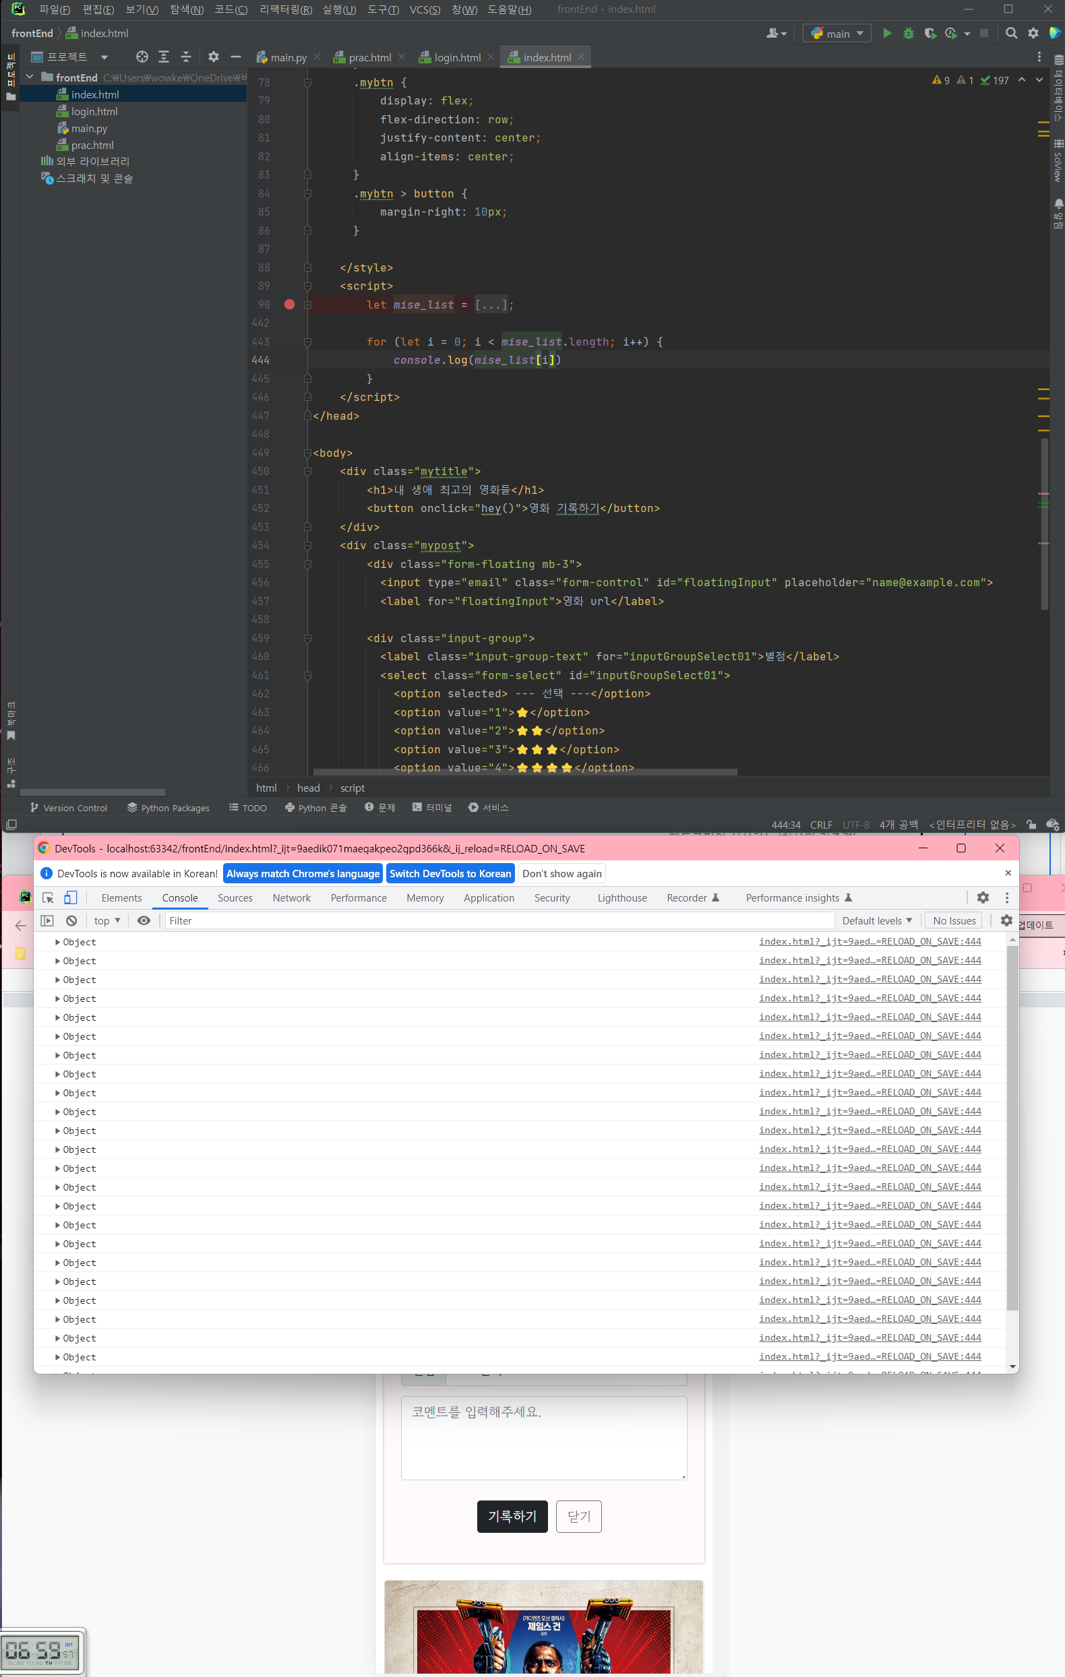
Task: Open the 리팩터링(R) menu
Action: (x=286, y=9)
